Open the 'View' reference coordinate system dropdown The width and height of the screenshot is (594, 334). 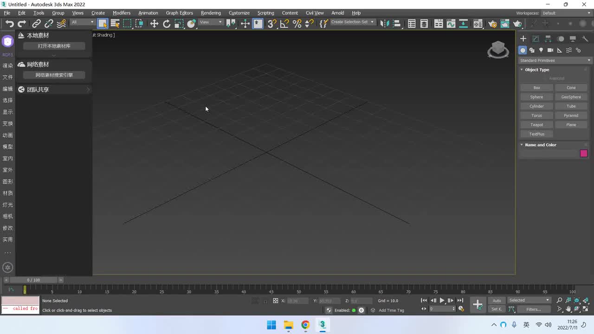coord(211,22)
